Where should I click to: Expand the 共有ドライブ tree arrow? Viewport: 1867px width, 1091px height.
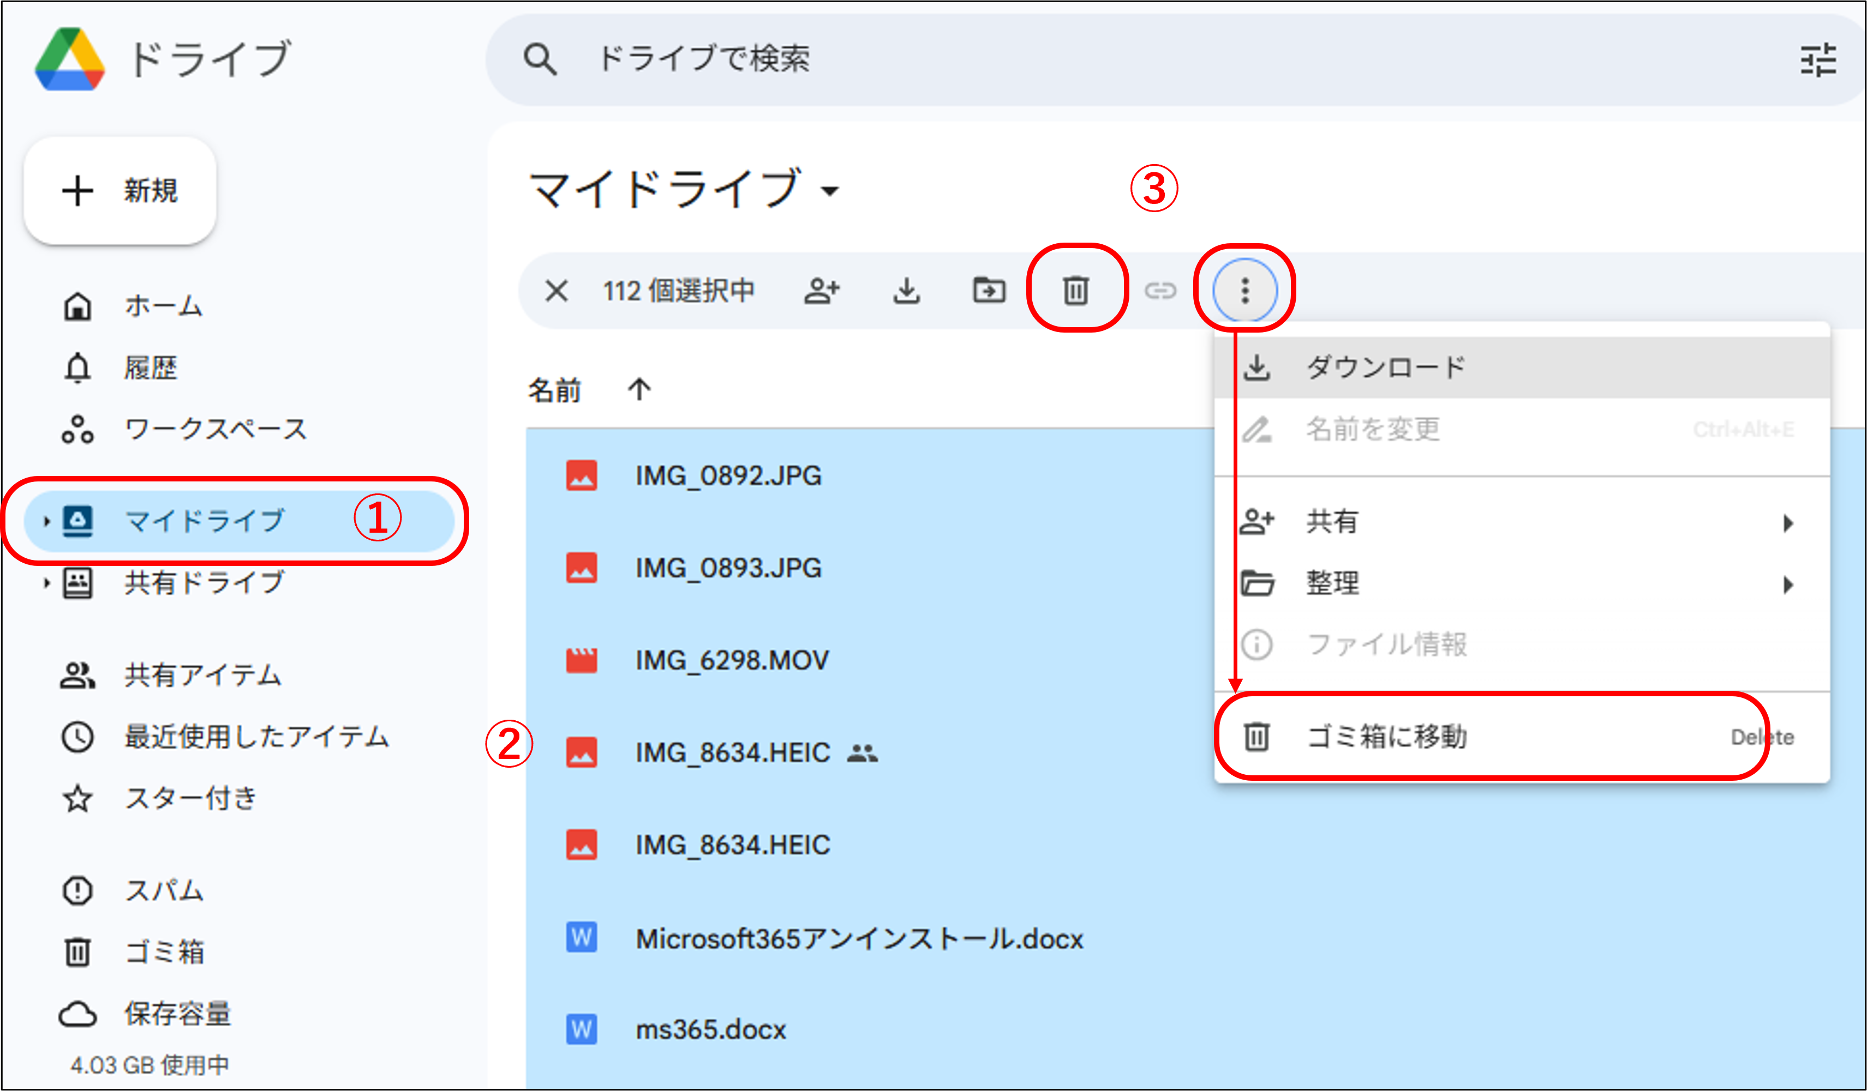(47, 583)
